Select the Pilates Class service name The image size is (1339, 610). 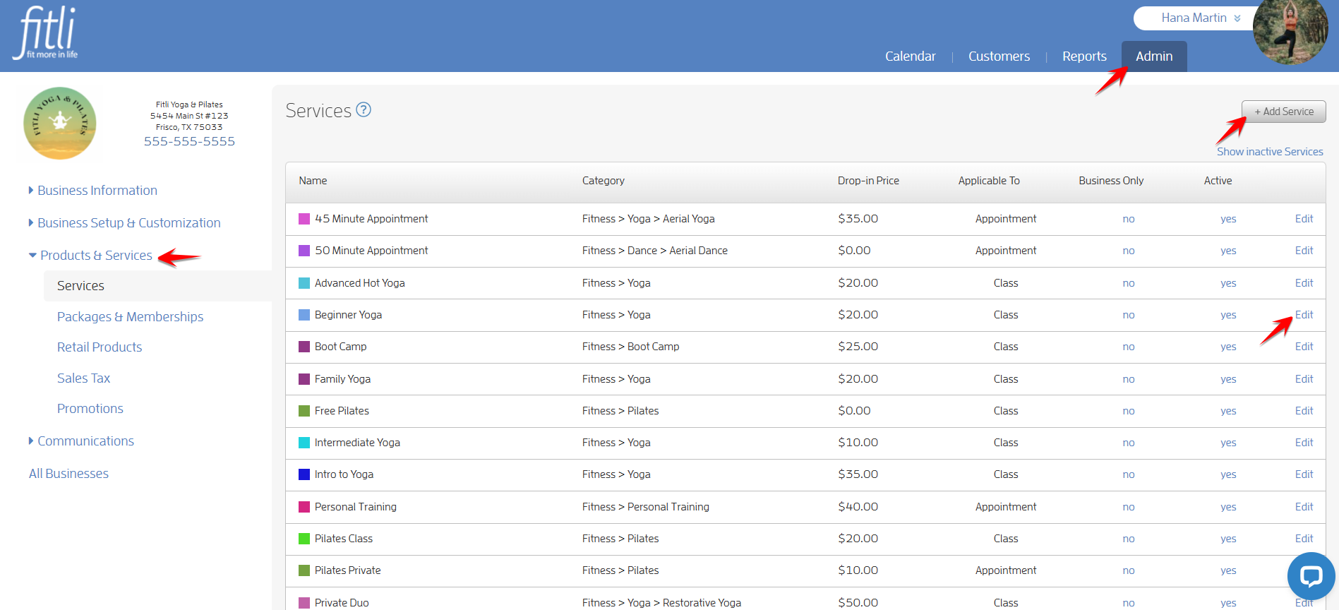344,539
